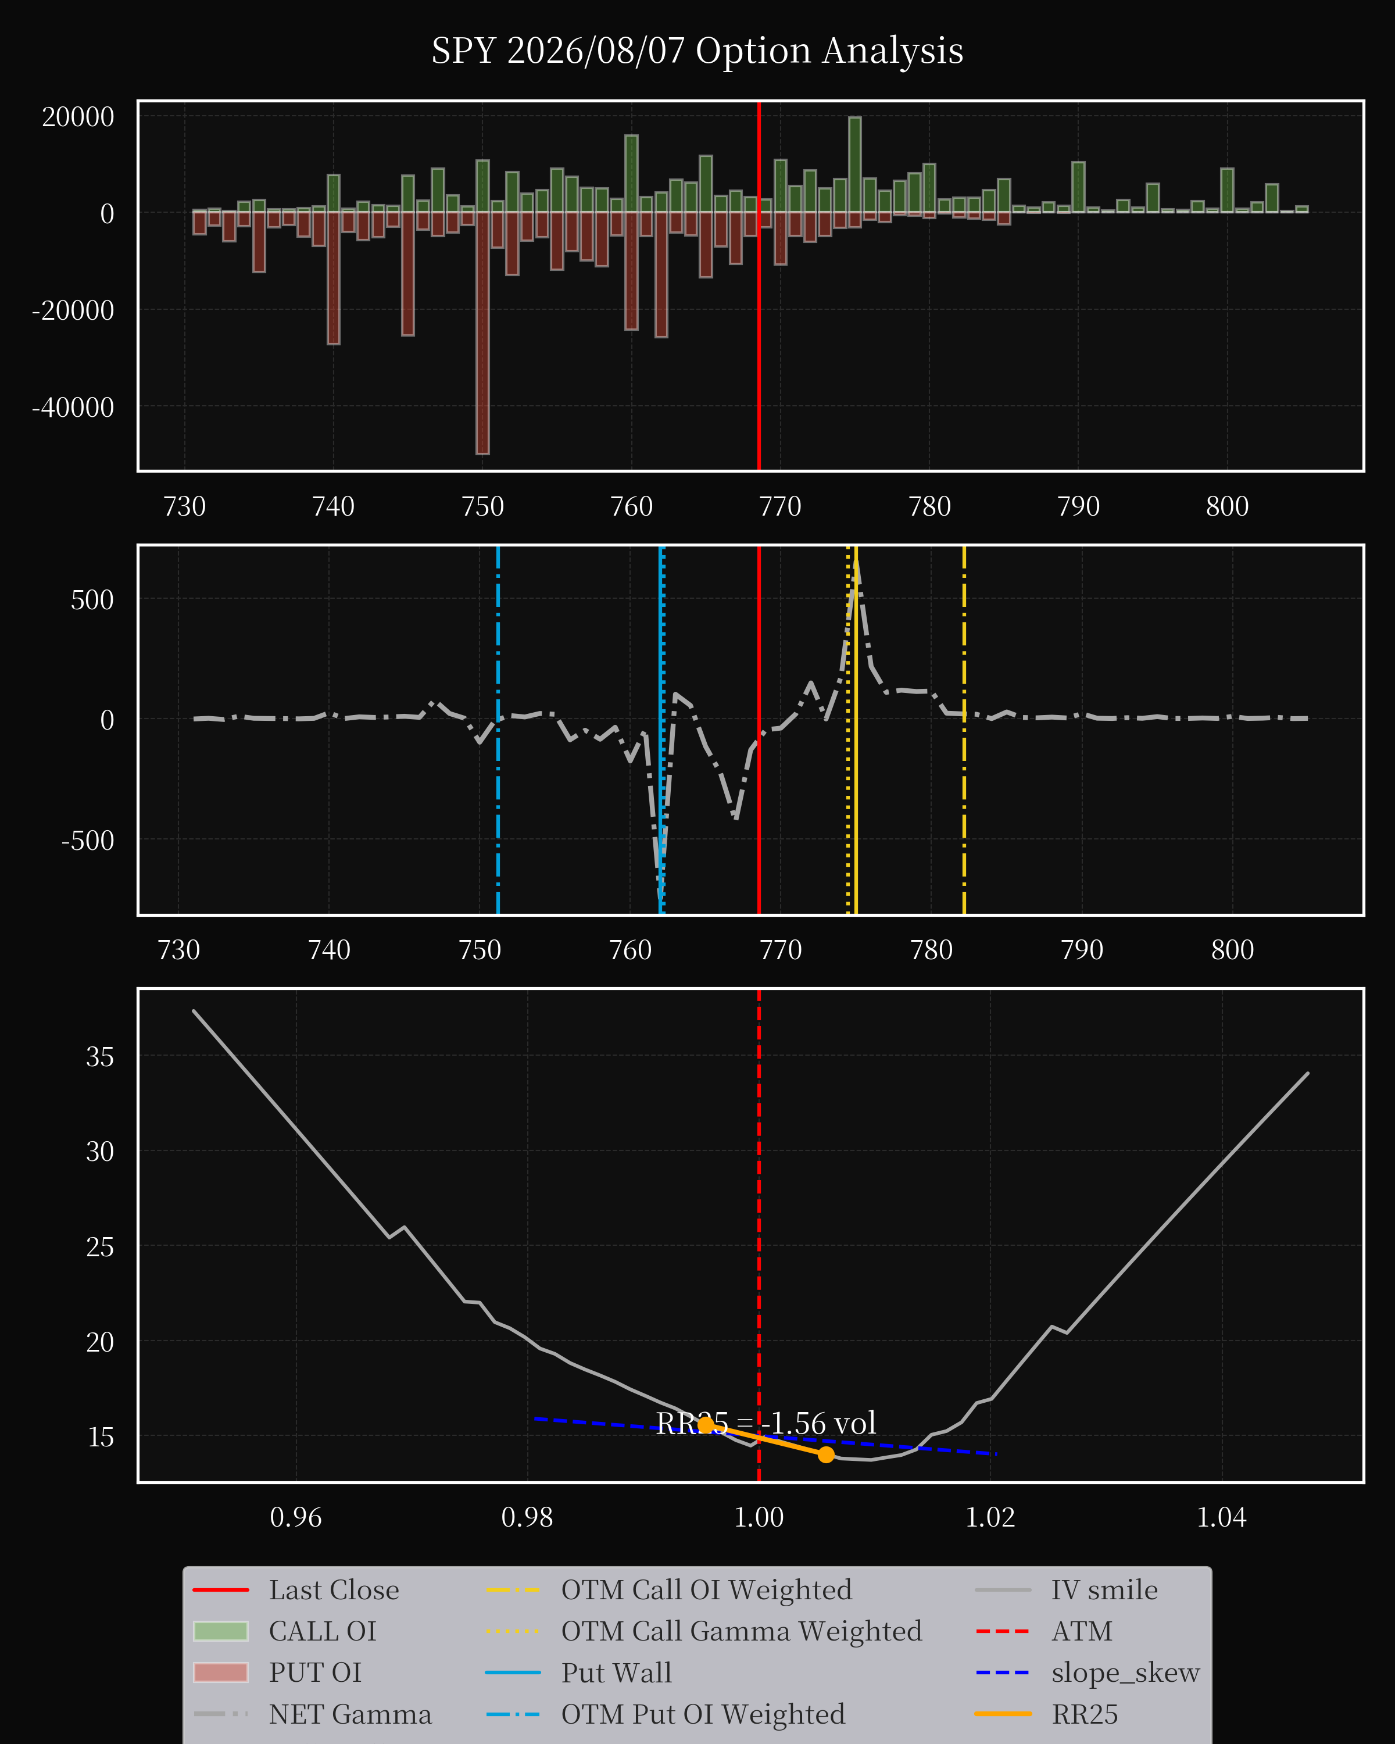Click the 0.96 x-axis tick on IV chart

coord(296,1517)
